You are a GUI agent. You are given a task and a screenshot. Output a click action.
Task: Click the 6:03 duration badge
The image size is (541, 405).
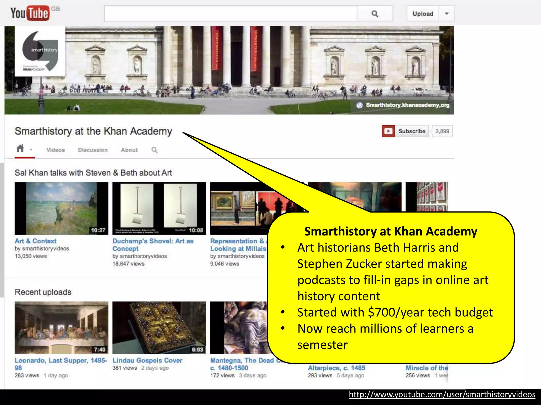click(x=197, y=350)
